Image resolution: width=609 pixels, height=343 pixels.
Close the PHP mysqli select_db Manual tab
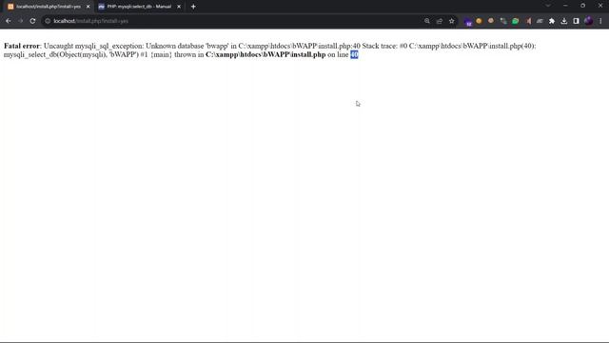(179, 7)
